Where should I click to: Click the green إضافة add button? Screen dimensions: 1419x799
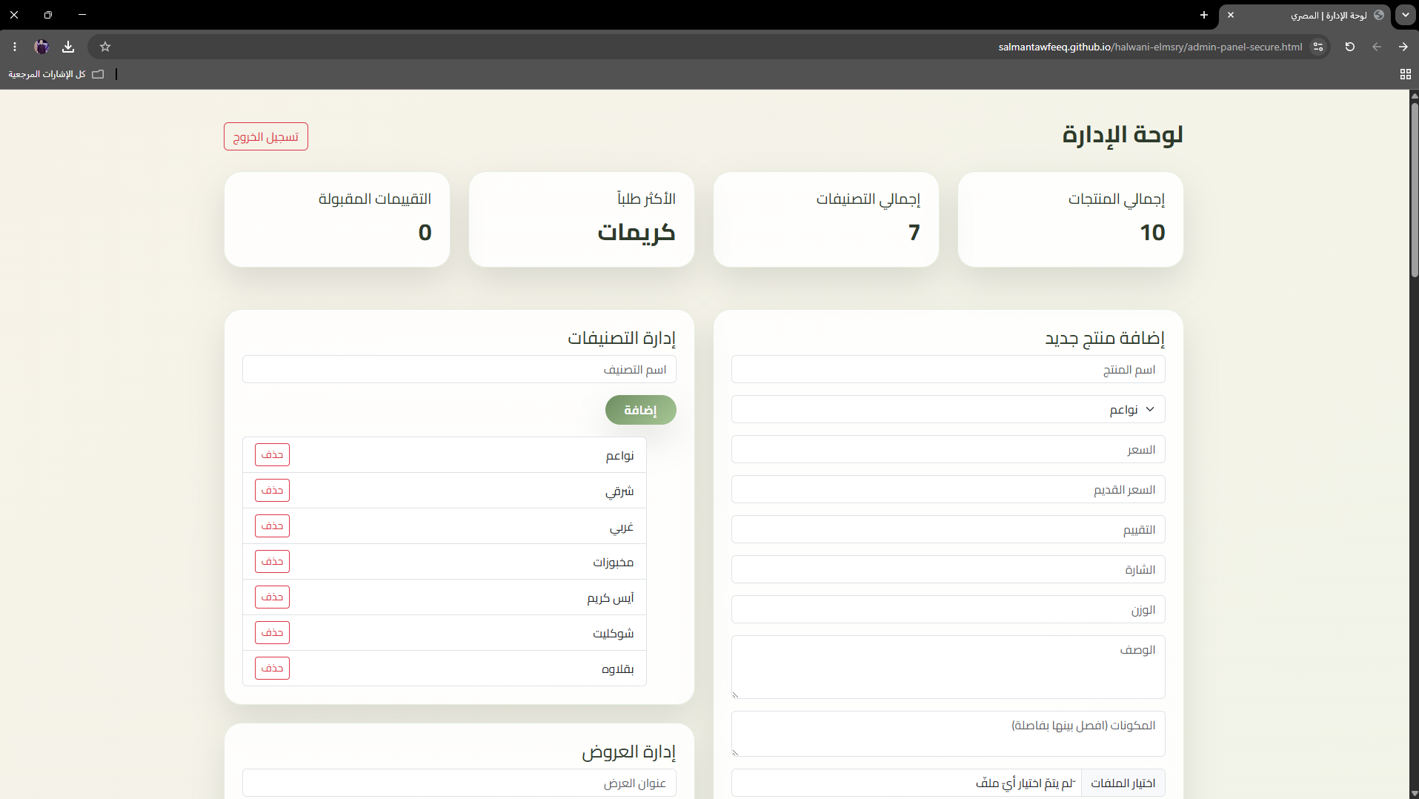(640, 410)
